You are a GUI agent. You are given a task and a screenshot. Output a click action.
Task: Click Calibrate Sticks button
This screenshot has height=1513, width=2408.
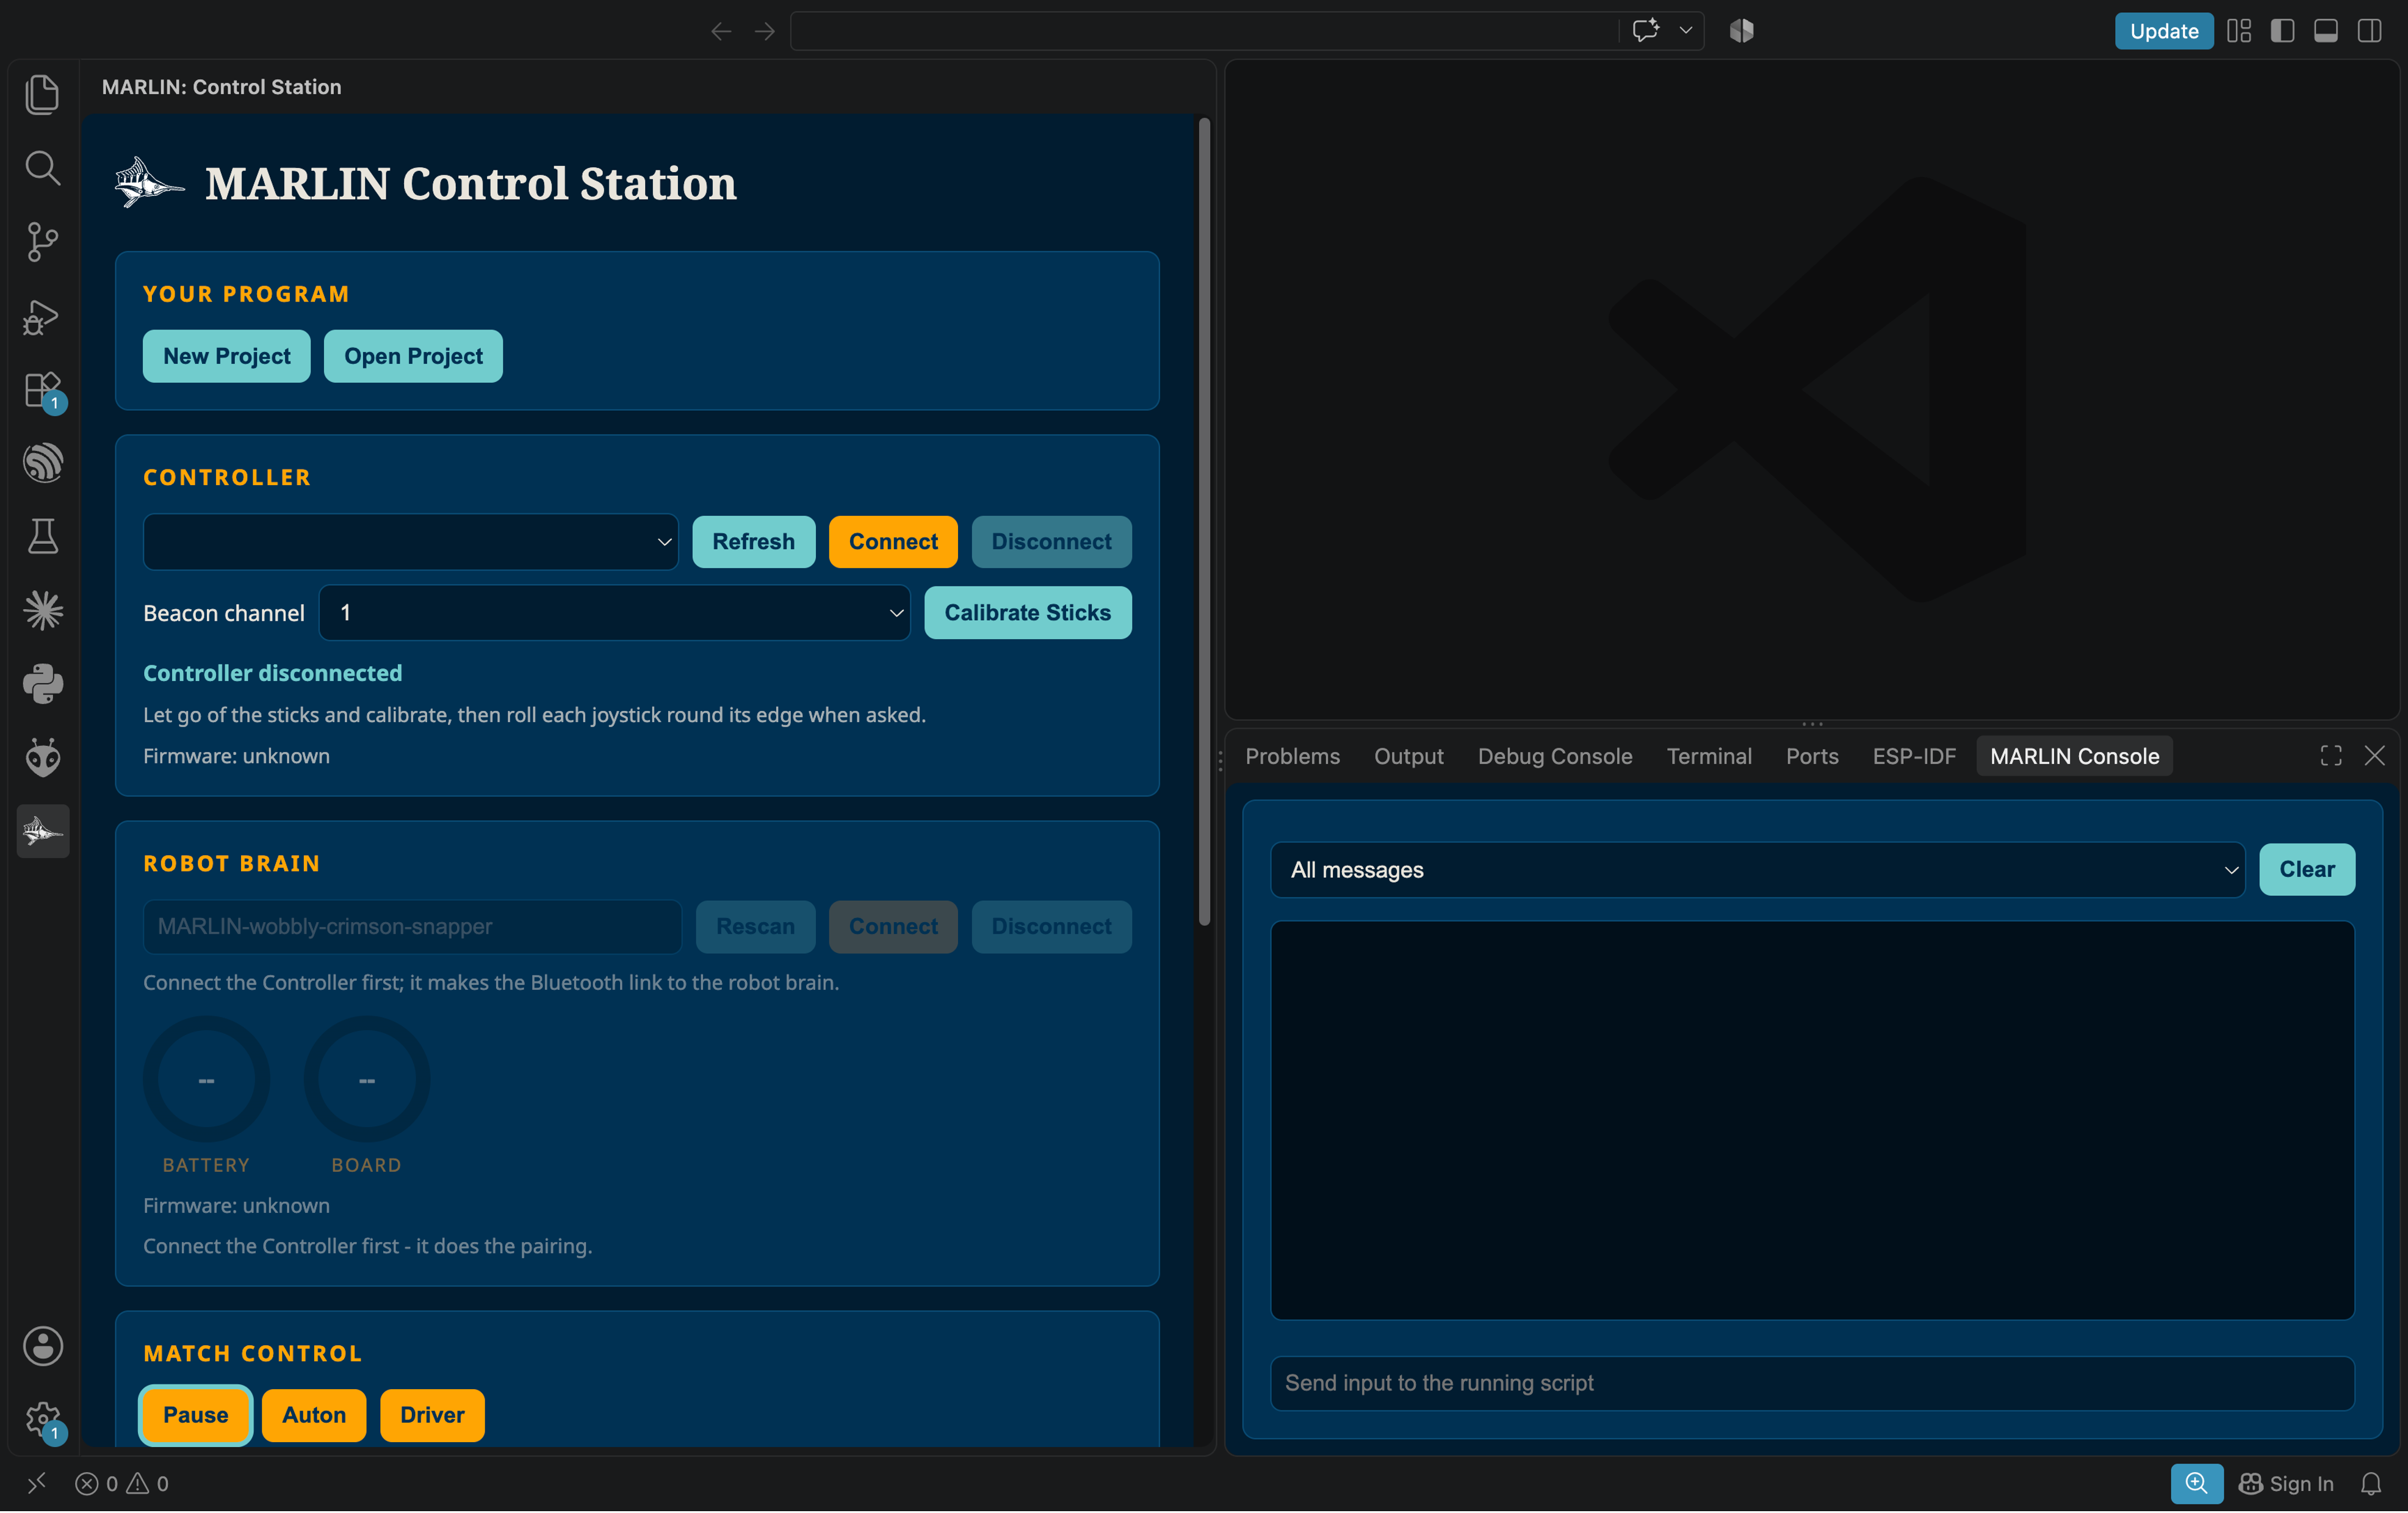click(x=1027, y=612)
